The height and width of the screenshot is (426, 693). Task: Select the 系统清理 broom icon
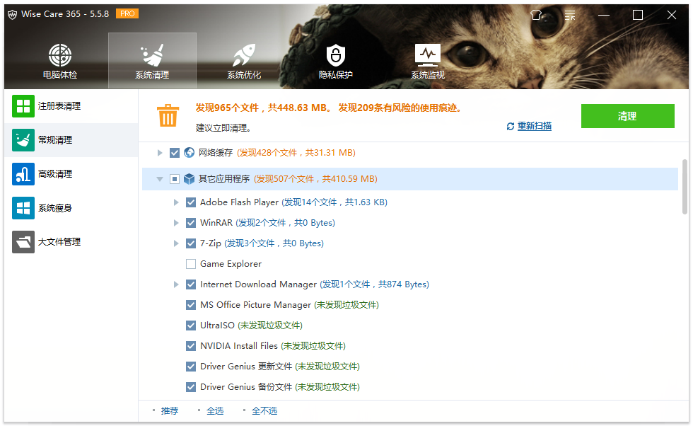click(152, 55)
